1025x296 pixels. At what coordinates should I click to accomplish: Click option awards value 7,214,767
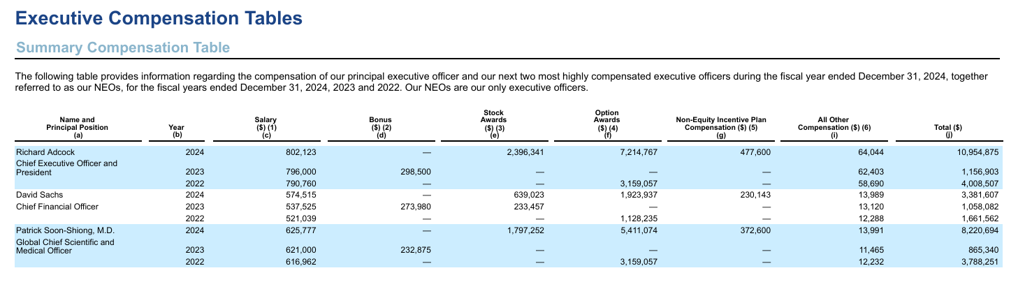tap(637, 151)
